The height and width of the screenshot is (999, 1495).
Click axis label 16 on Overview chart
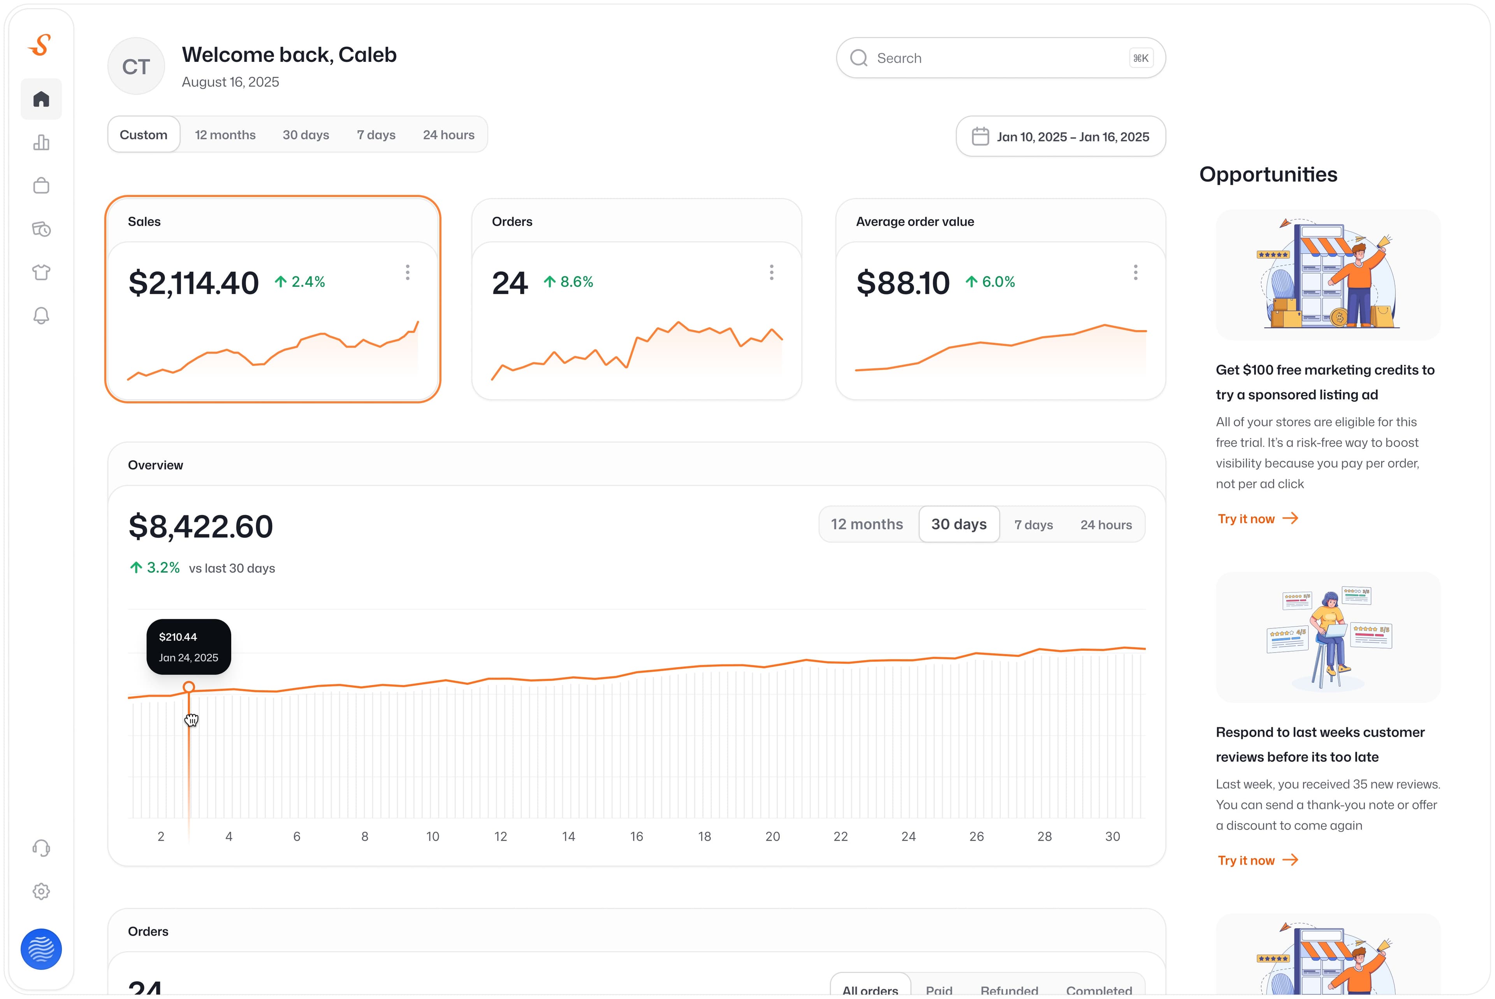[x=637, y=837]
